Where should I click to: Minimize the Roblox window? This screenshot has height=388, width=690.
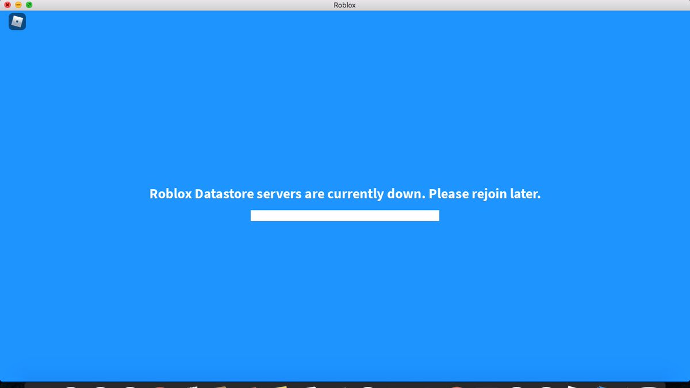18,5
